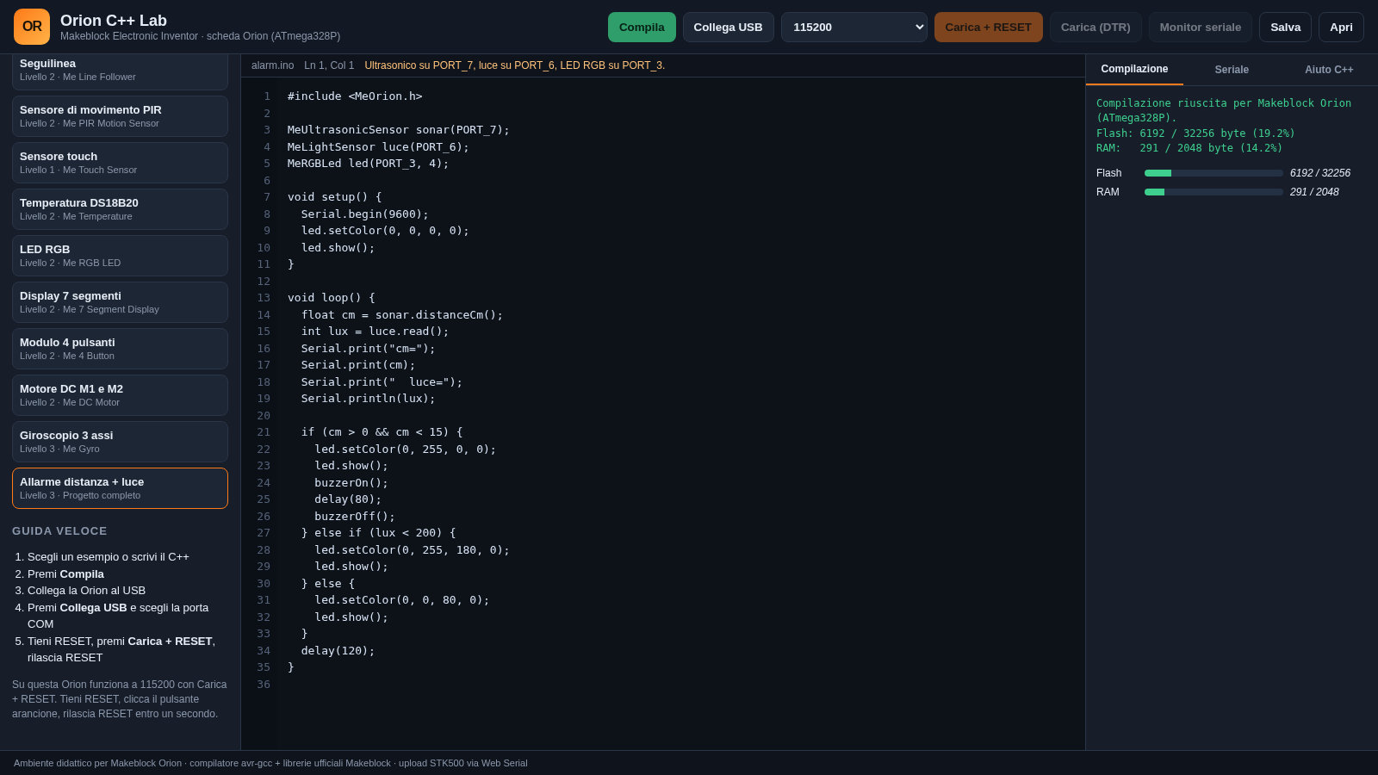
Task: Open the 115200 baud rate dropdown
Action: tap(854, 27)
